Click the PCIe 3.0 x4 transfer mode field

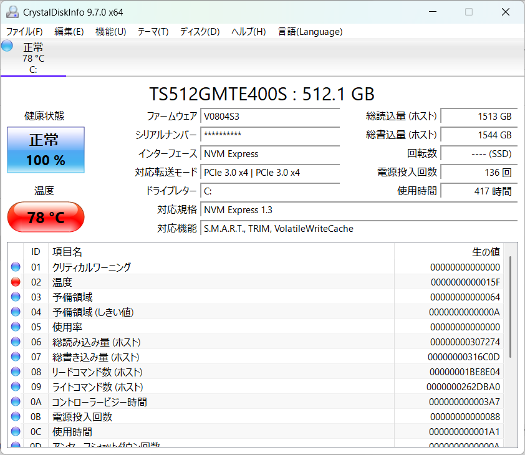tap(270, 173)
